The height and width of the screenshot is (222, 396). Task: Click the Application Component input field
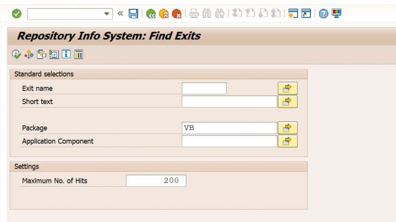pos(229,141)
